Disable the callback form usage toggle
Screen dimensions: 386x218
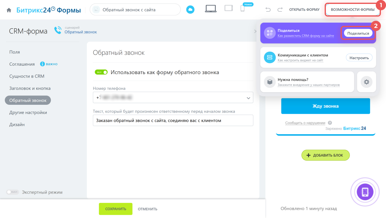coord(101,72)
